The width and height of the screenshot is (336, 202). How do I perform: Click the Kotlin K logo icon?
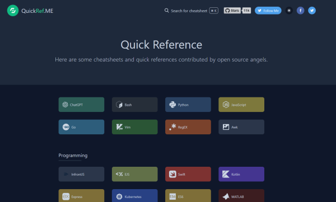tap(226, 174)
